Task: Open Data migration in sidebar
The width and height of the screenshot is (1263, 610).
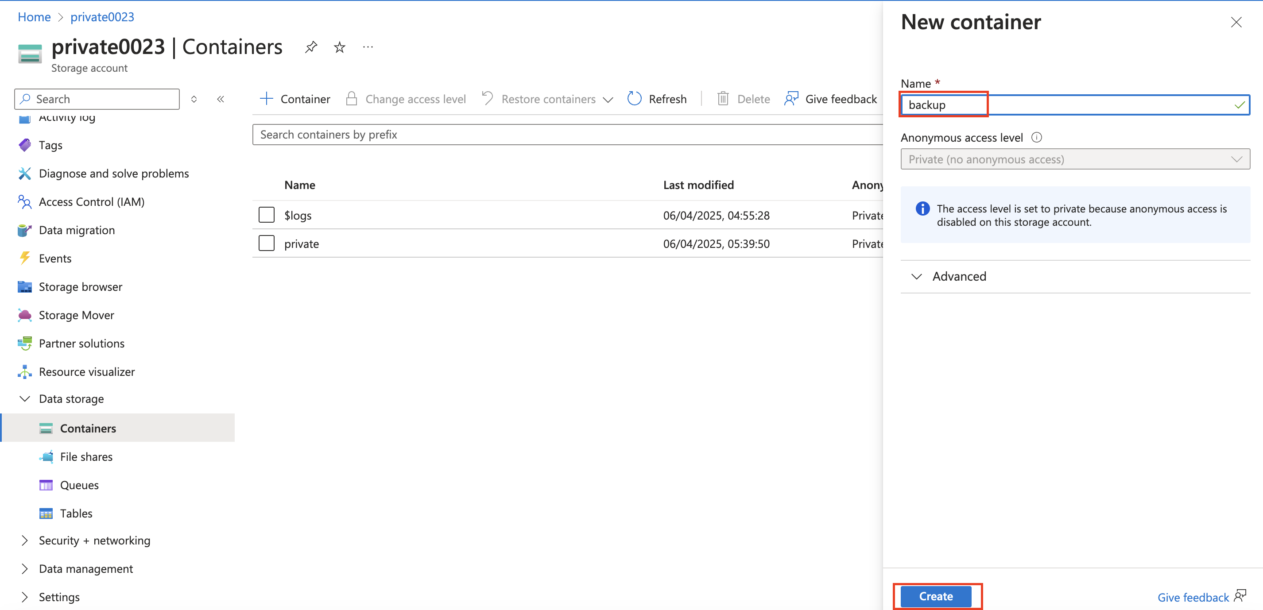Action: [x=77, y=230]
